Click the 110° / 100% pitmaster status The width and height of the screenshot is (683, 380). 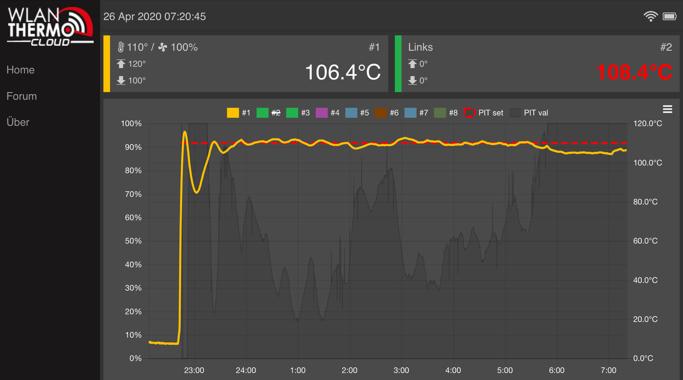coord(158,47)
